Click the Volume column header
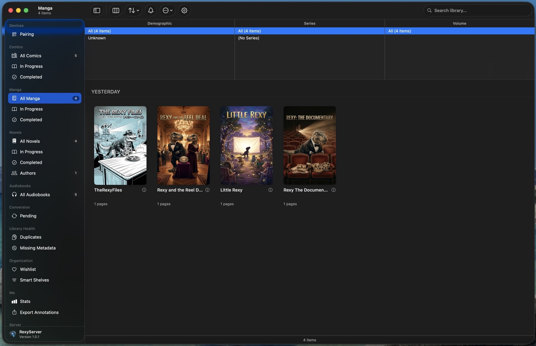The height and width of the screenshot is (346, 536). pyautogui.click(x=460, y=23)
